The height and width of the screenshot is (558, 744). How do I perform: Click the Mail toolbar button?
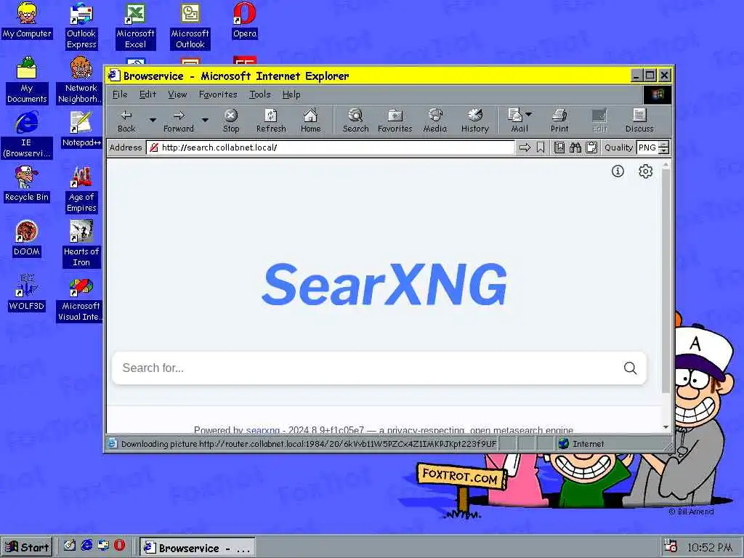(519, 121)
